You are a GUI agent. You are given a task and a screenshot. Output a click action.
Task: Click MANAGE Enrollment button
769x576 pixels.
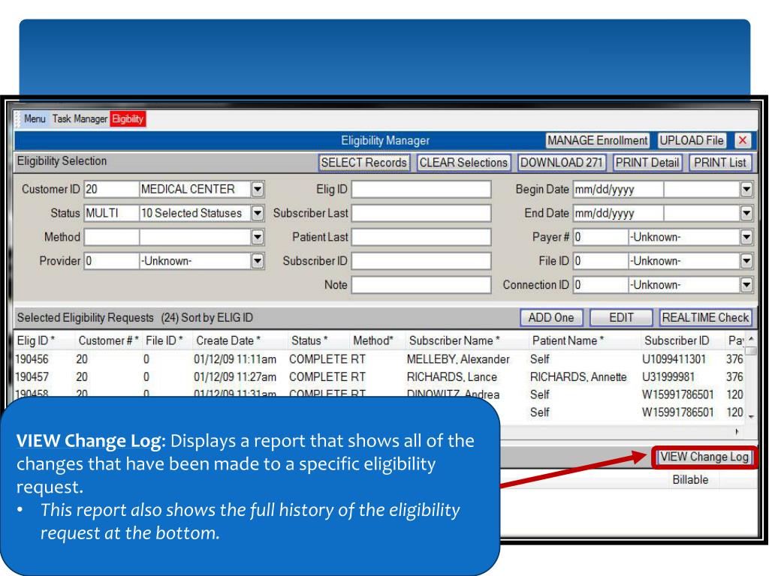597,140
